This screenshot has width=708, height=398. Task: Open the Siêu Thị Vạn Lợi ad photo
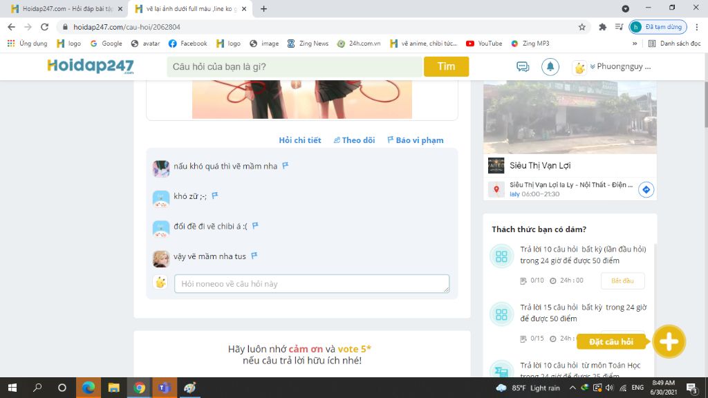click(x=570, y=117)
